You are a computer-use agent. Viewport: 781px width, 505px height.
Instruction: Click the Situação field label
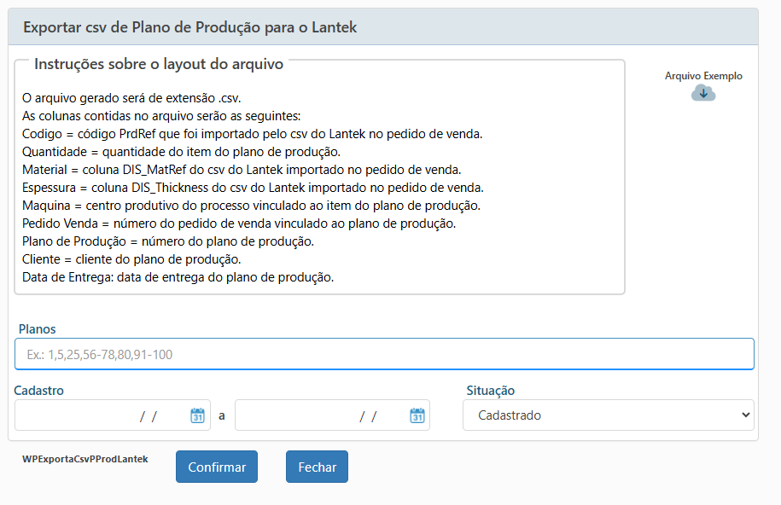click(x=490, y=391)
